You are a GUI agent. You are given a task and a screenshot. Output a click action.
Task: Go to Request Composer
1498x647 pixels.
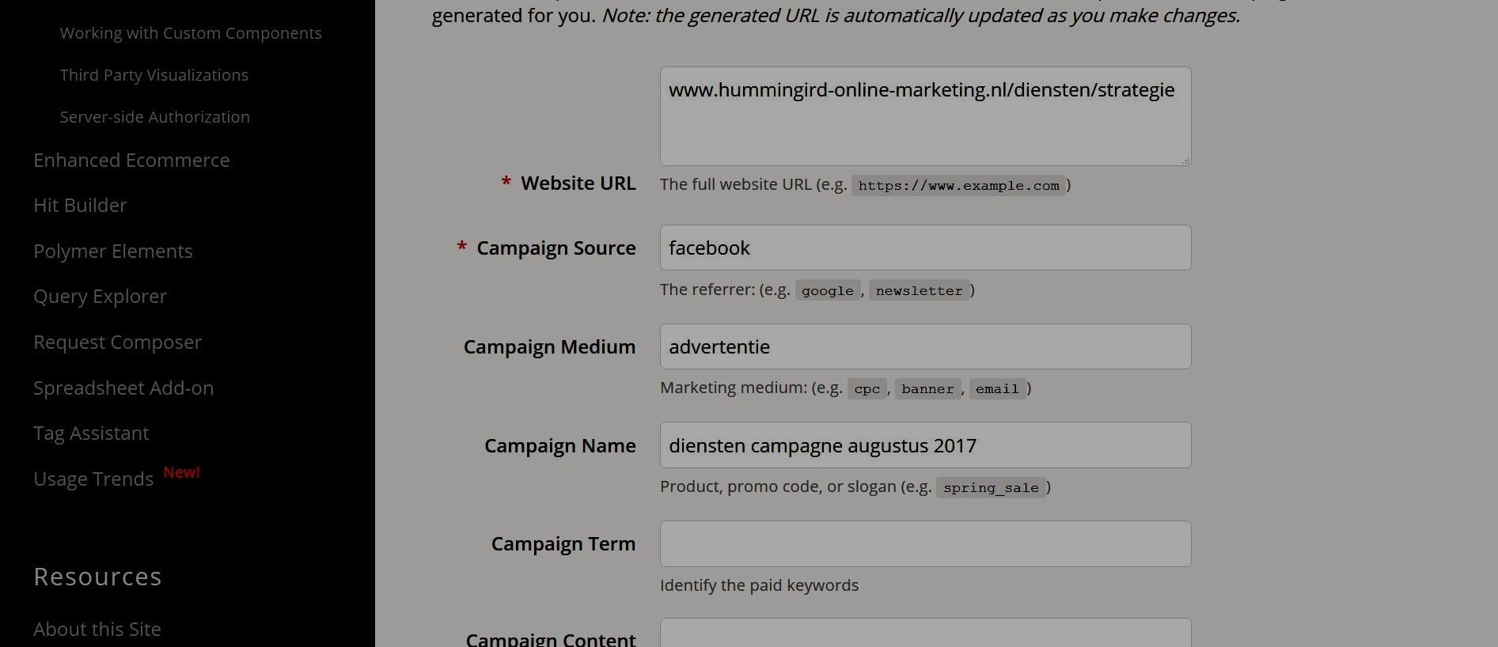[x=117, y=342]
